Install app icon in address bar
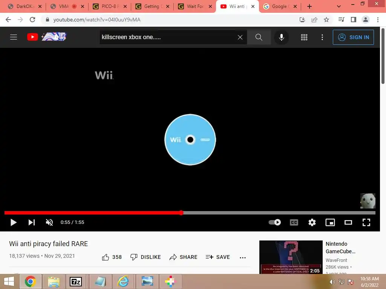386x289 pixels. (302, 20)
